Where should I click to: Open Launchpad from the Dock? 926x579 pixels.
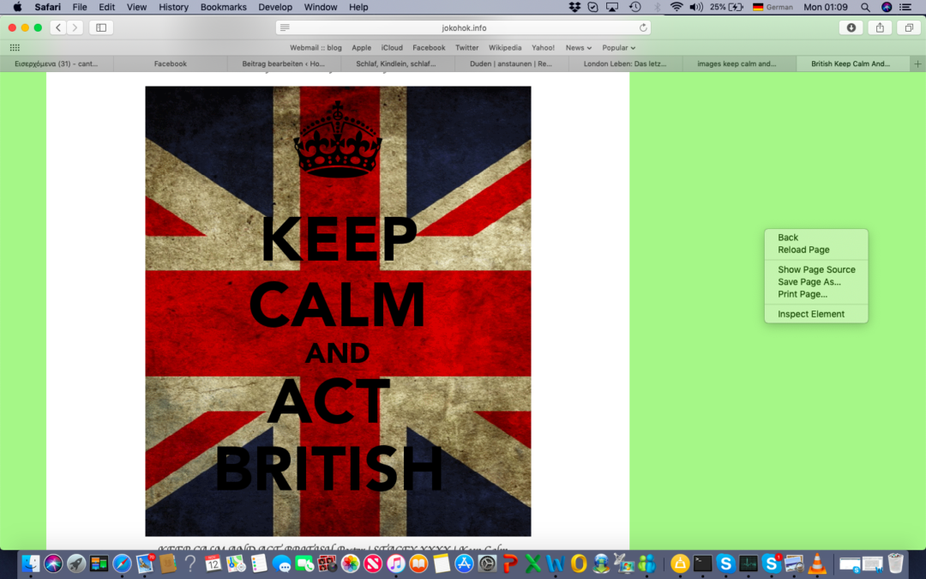point(75,563)
